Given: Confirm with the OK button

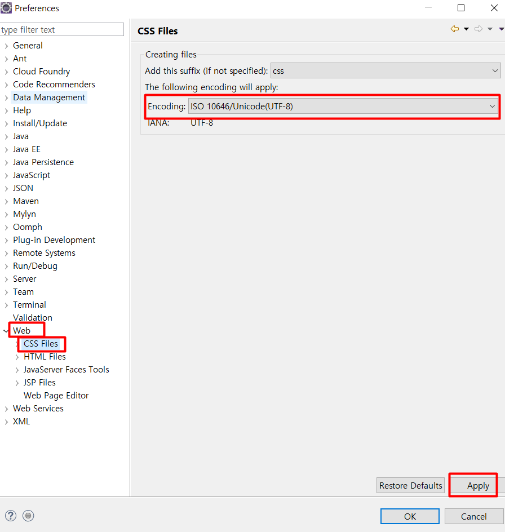Looking at the screenshot, I should click(x=410, y=516).
